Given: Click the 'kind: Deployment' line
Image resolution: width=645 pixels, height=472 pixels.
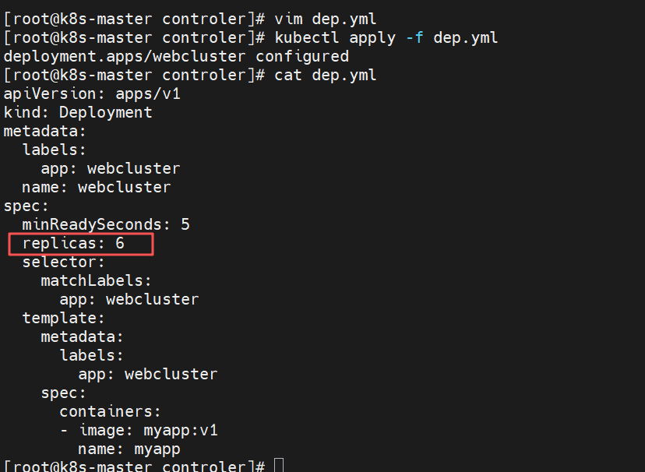Looking at the screenshot, I should pyautogui.click(x=78, y=112).
